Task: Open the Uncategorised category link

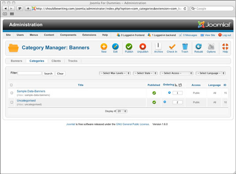Action: click(26, 100)
